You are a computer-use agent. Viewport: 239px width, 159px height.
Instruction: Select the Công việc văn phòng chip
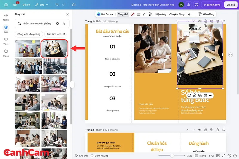coord(29,34)
